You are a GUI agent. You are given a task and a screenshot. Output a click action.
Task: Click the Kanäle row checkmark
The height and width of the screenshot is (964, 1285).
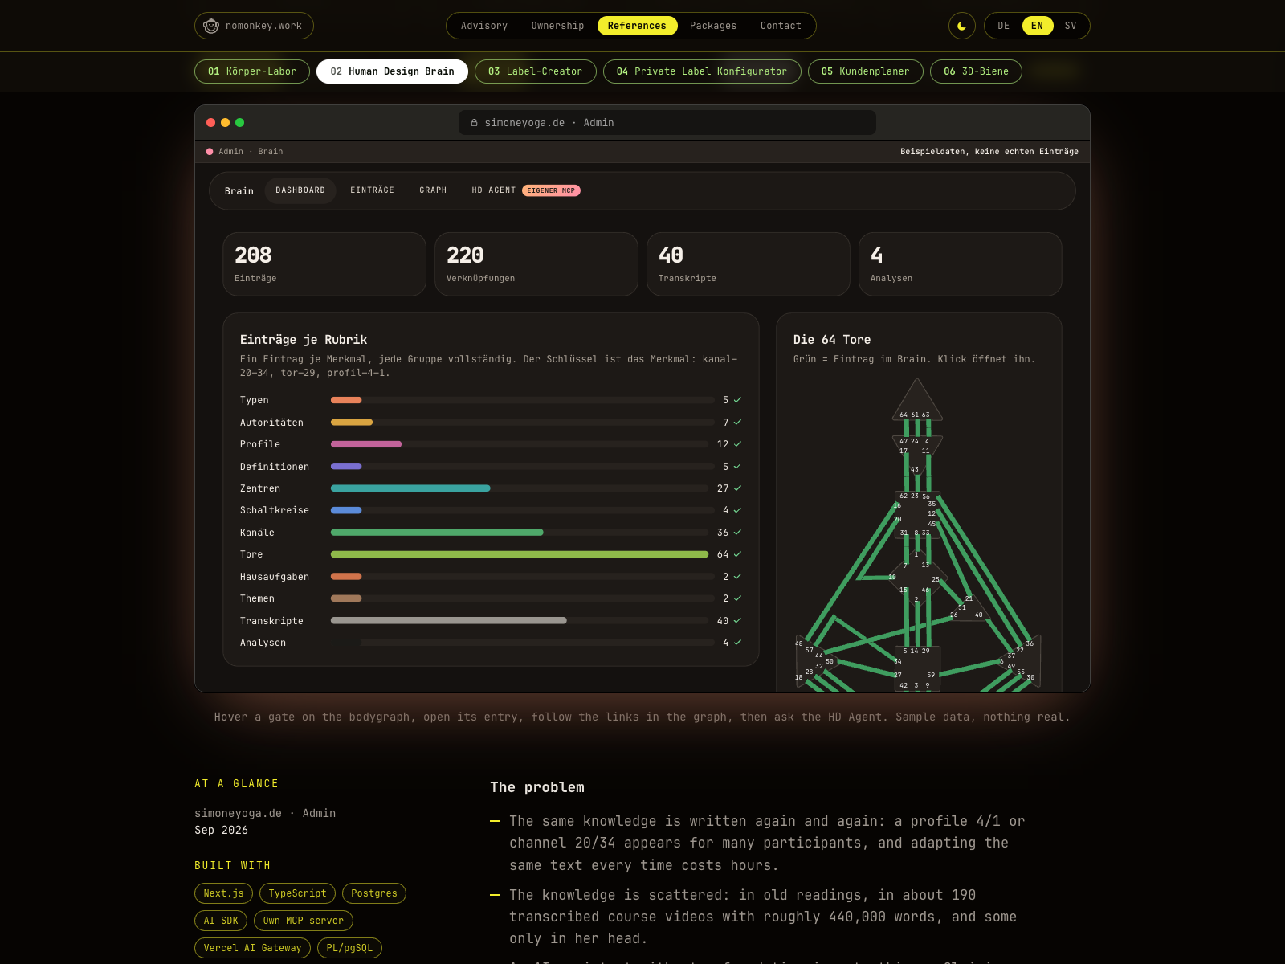(x=737, y=533)
